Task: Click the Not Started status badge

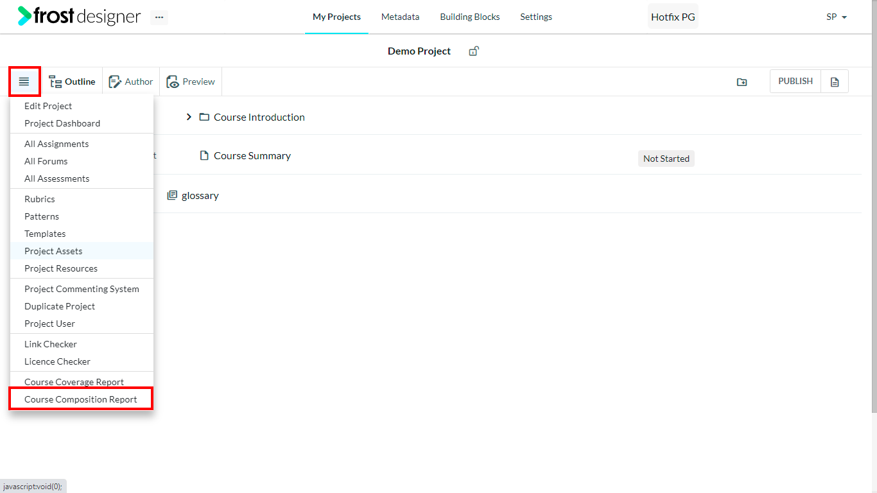Action: point(666,159)
